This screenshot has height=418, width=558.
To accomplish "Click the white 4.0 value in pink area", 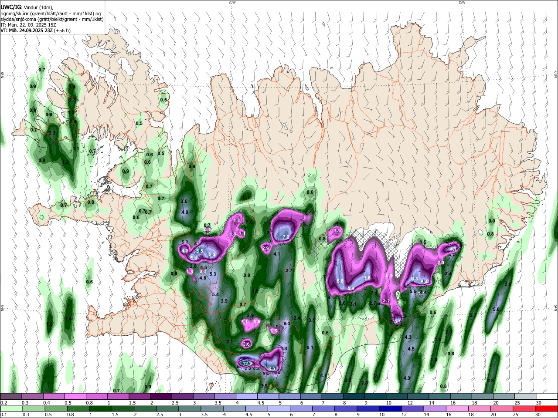I will 185,251.
